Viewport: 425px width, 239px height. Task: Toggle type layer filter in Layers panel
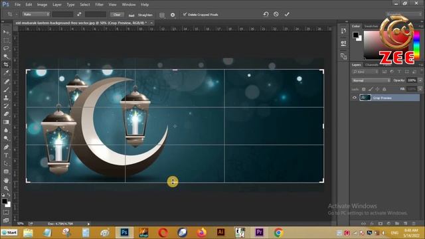click(x=399, y=72)
